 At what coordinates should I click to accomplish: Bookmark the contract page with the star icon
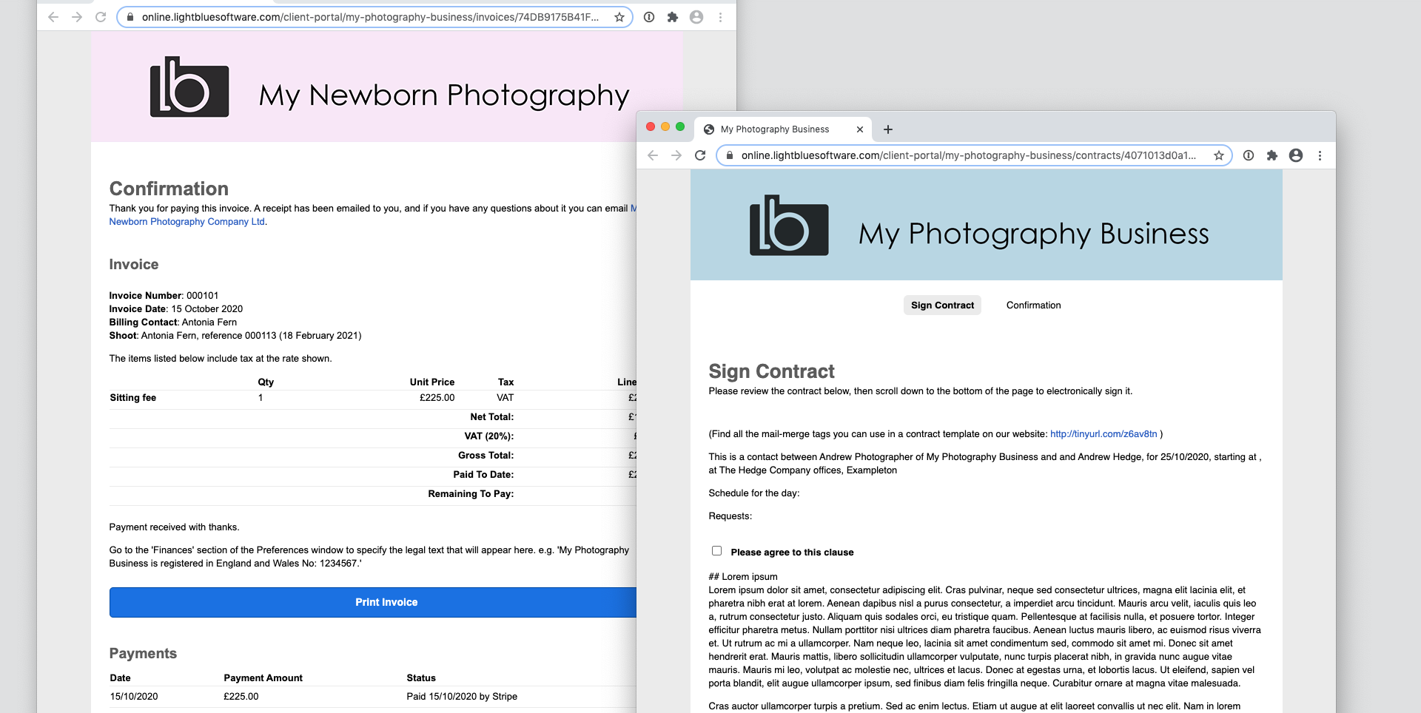[x=1219, y=155]
